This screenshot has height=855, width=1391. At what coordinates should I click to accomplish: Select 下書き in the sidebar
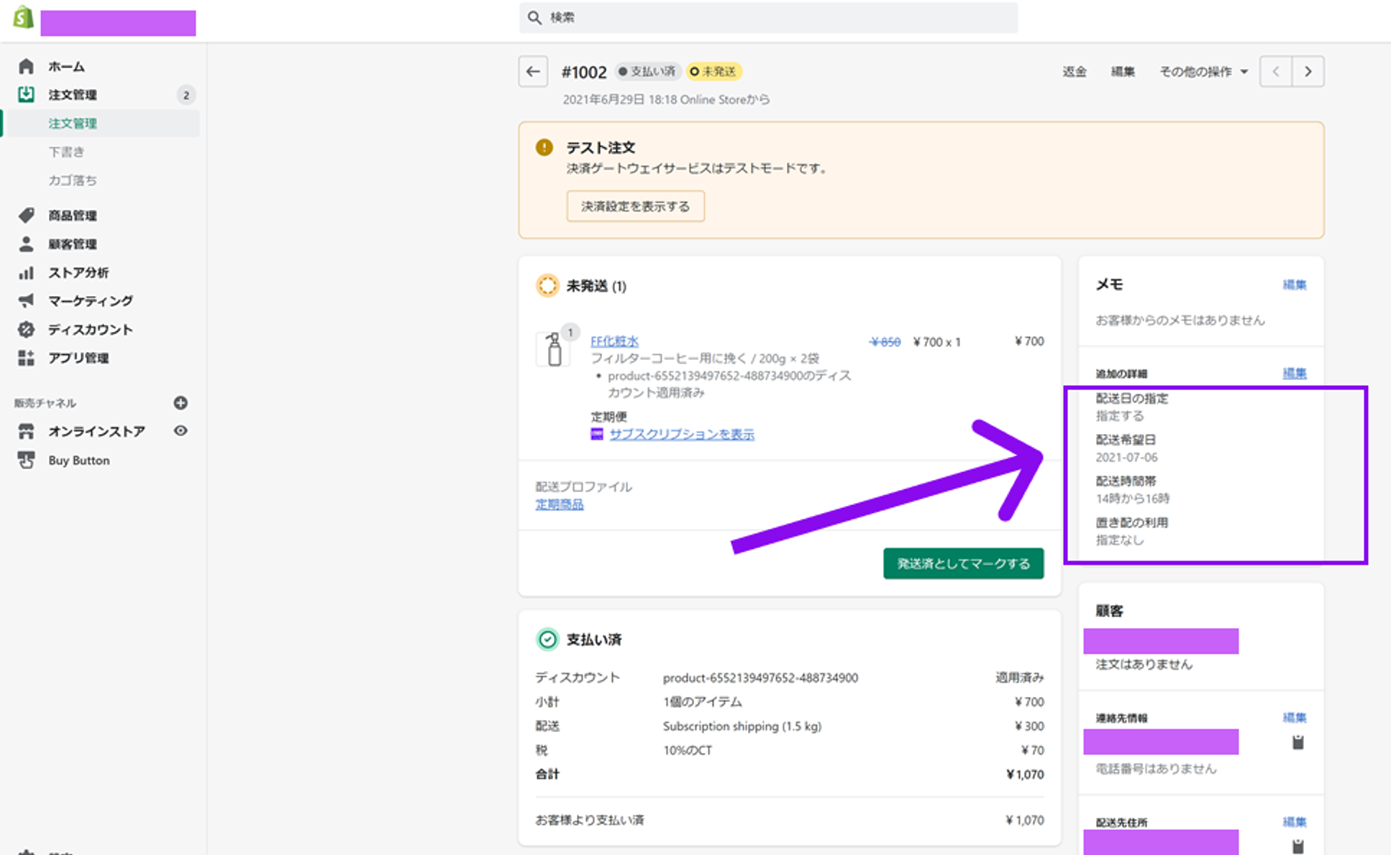pyautogui.click(x=67, y=152)
